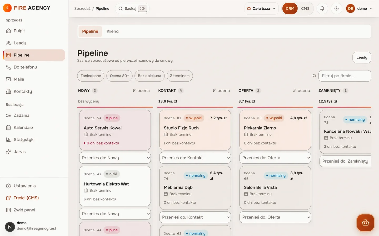Click the Maile envelope icon

pos(8,79)
